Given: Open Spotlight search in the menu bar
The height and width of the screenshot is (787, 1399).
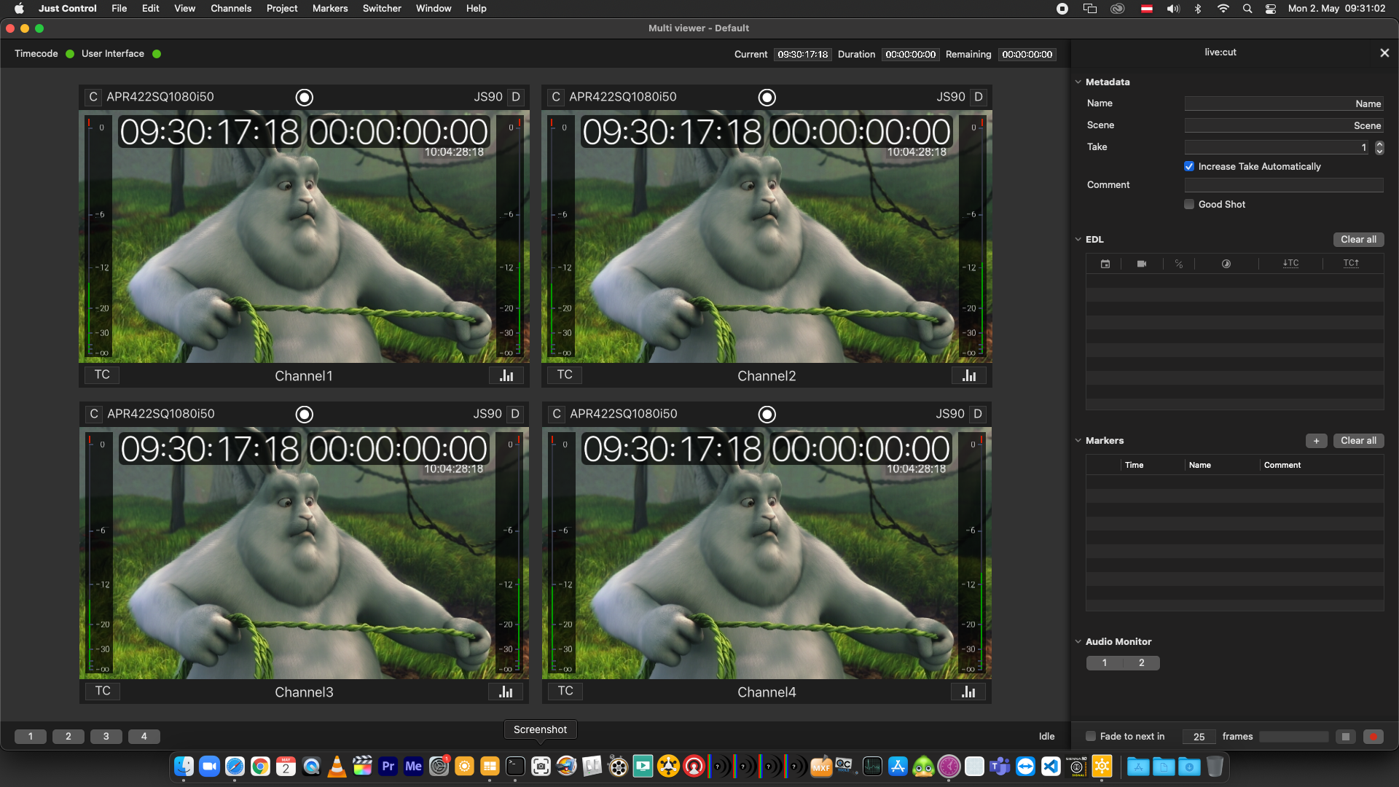Looking at the screenshot, I should [x=1247, y=9].
